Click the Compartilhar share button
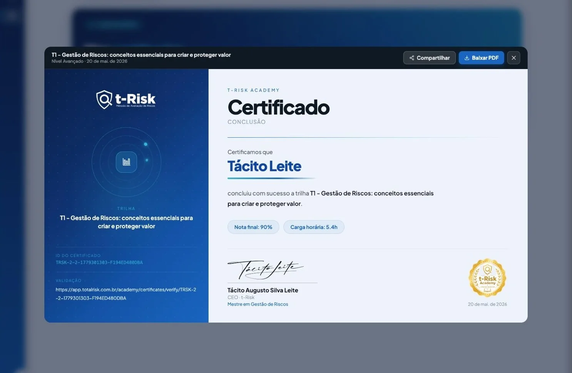The width and height of the screenshot is (572, 373). pos(429,58)
